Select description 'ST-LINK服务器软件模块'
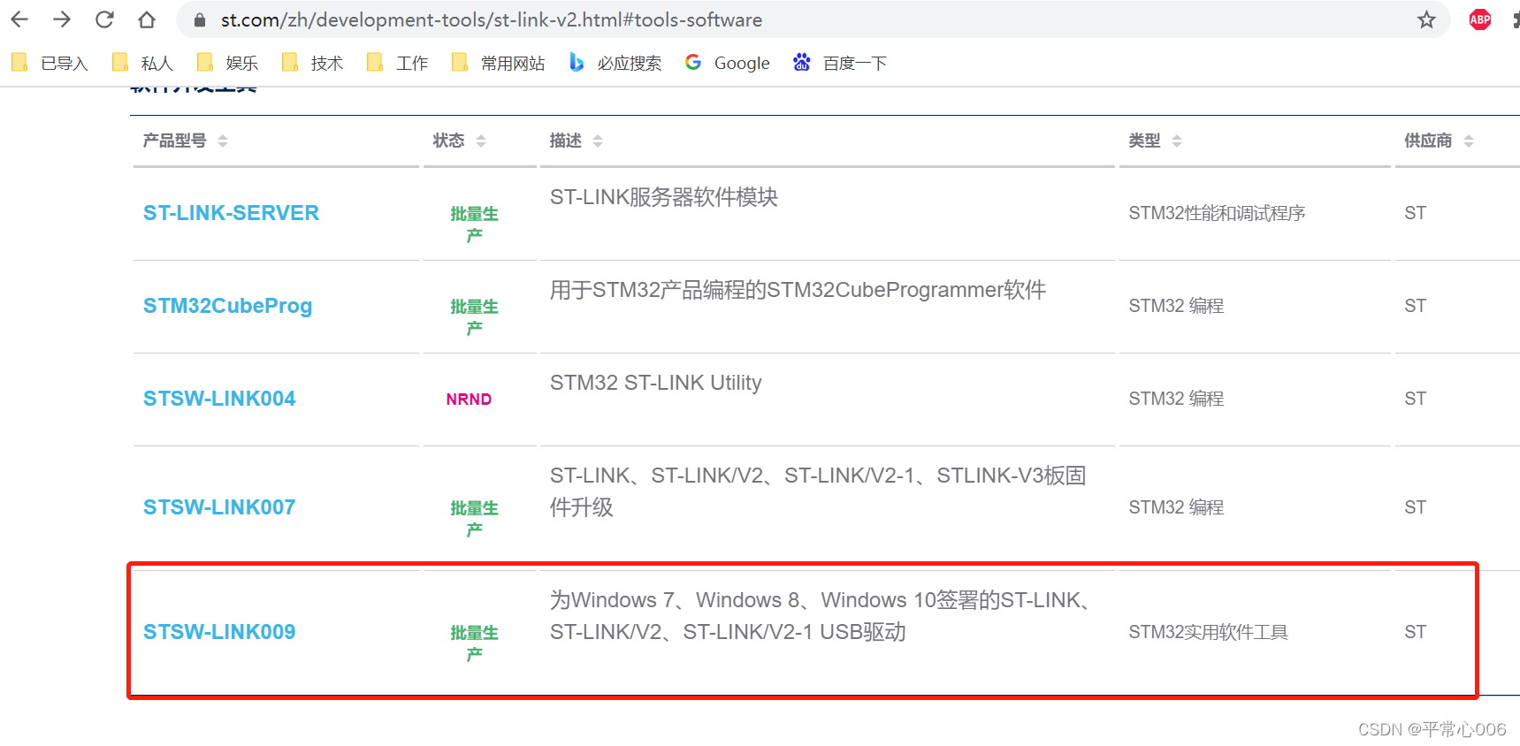This screenshot has width=1520, height=746. click(x=664, y=197)
